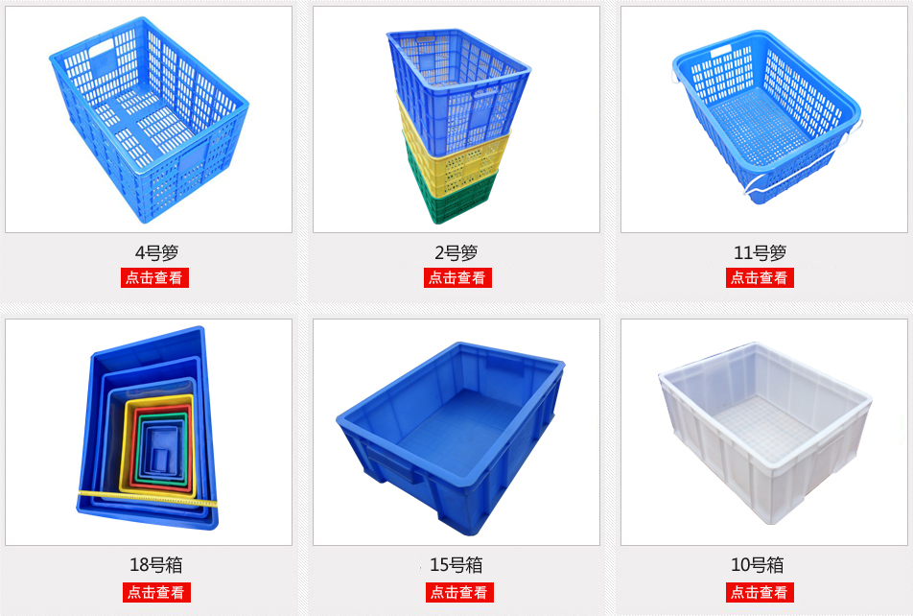The height and width of the screenshot is (616, 913).
Task: Click the 点击查看 button under 4号箩
Action: (155, 278)
